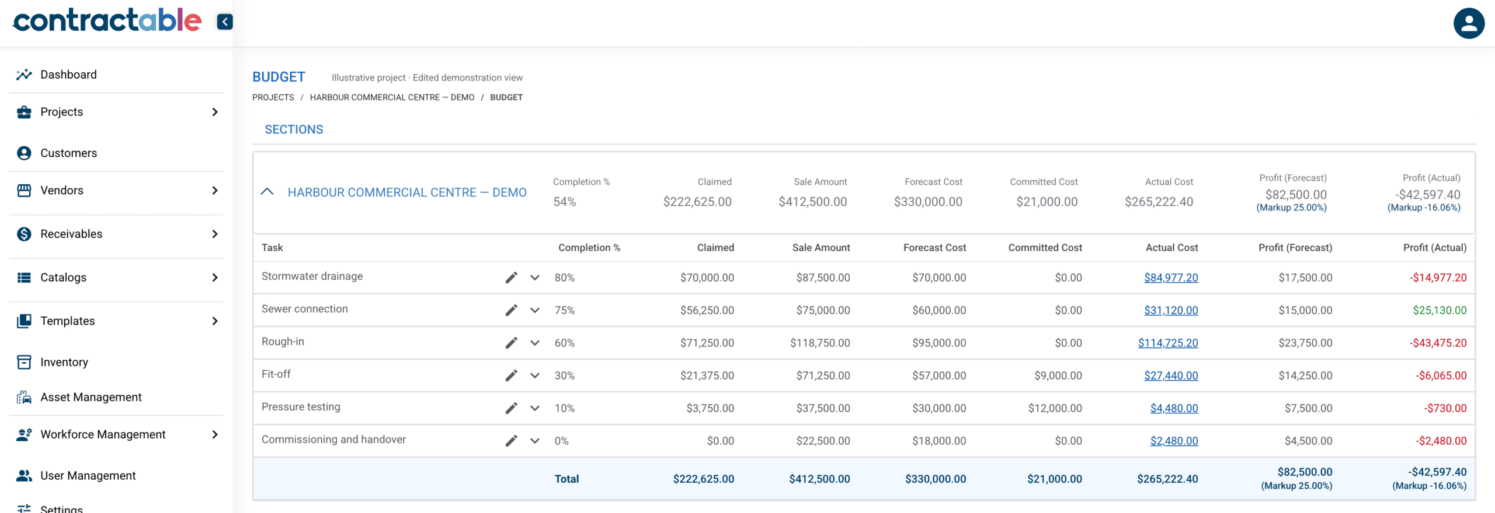The image size is (1495, 513).
Task: Open Rough-in actual cost $114,725.20 link
Action: pyautogui.click(x=1168, y=343)
